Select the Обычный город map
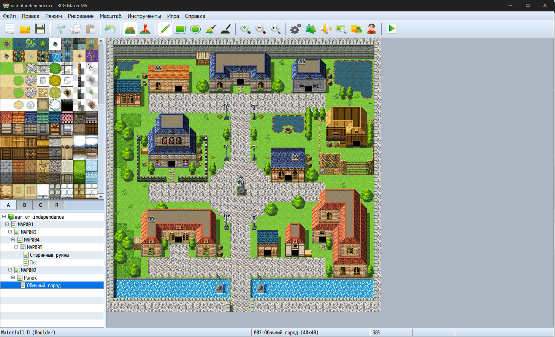Viewport: 555px width, 337px height. click(44, 285)
